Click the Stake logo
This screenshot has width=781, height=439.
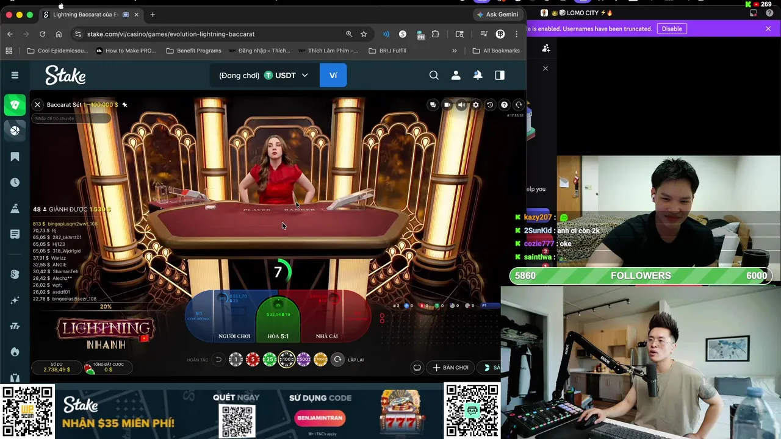click(x=65, y=75)
